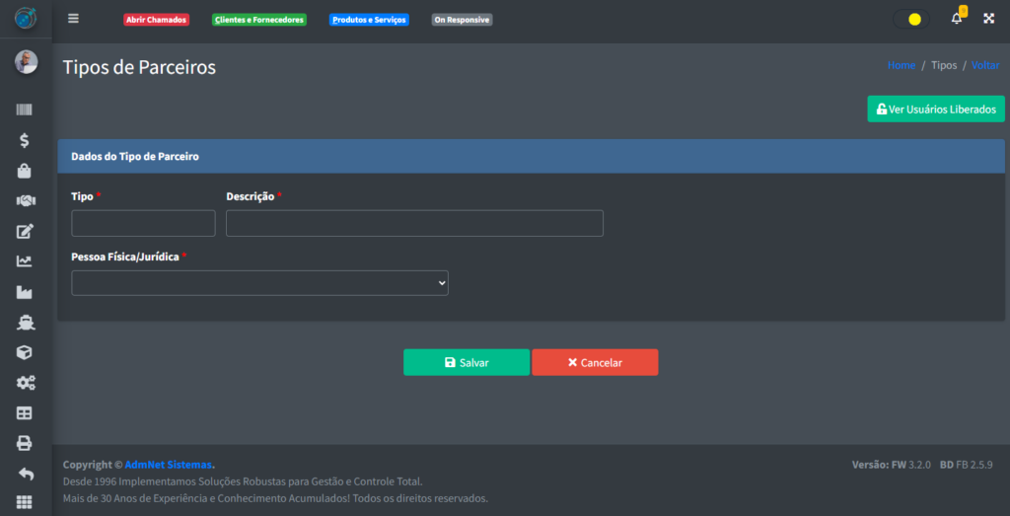Click the printer icon in sidebar

[x=25, y=443]
